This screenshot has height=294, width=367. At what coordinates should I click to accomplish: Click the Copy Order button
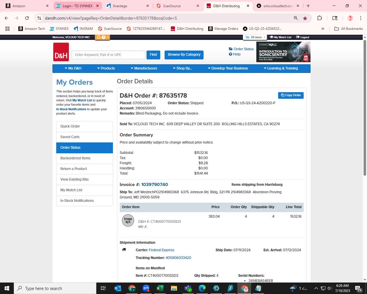(291, 95)
